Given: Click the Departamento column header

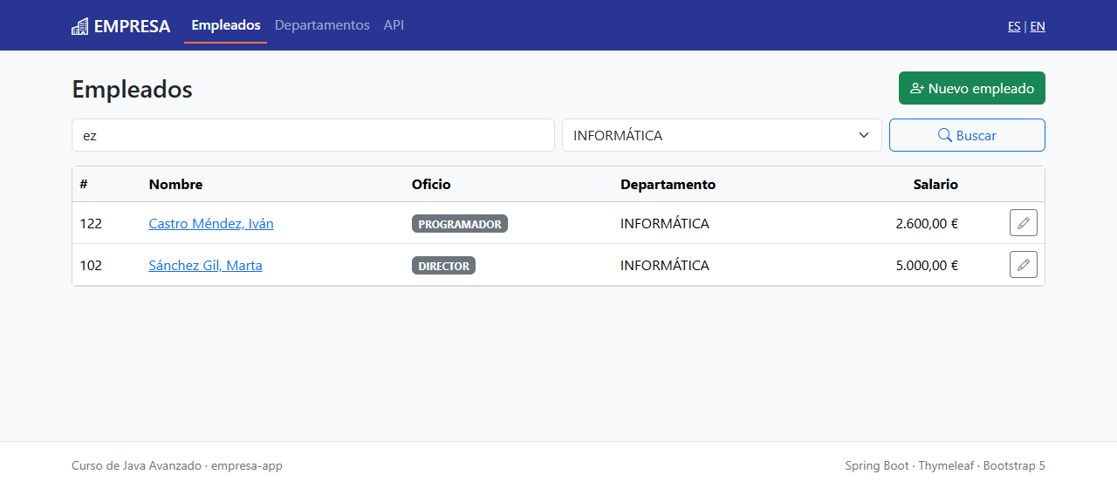Looking at the screenshot, I should point(668,184).
